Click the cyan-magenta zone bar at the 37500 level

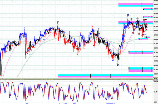[141, 53]
